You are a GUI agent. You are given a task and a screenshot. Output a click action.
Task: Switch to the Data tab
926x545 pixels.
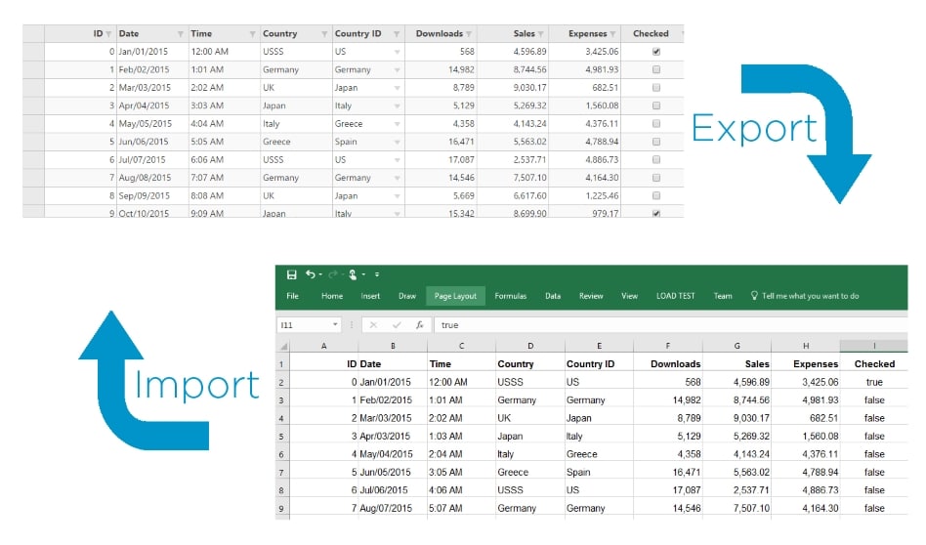(553, 296)
